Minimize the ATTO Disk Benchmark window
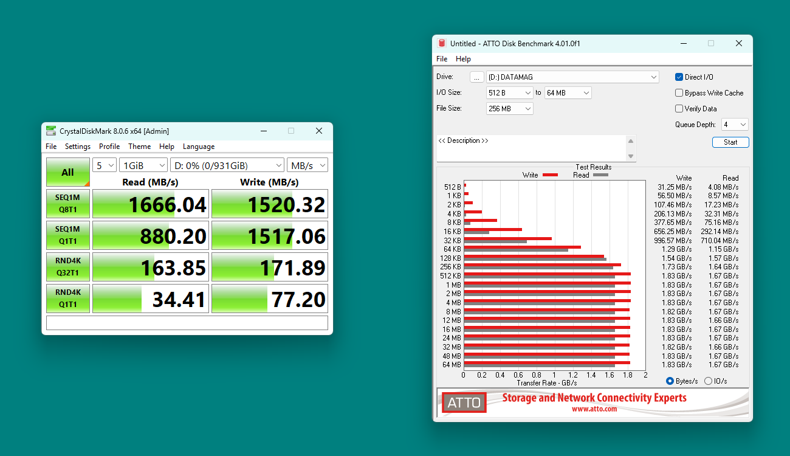Screen dimensions: 790x456 pos(683,44)
